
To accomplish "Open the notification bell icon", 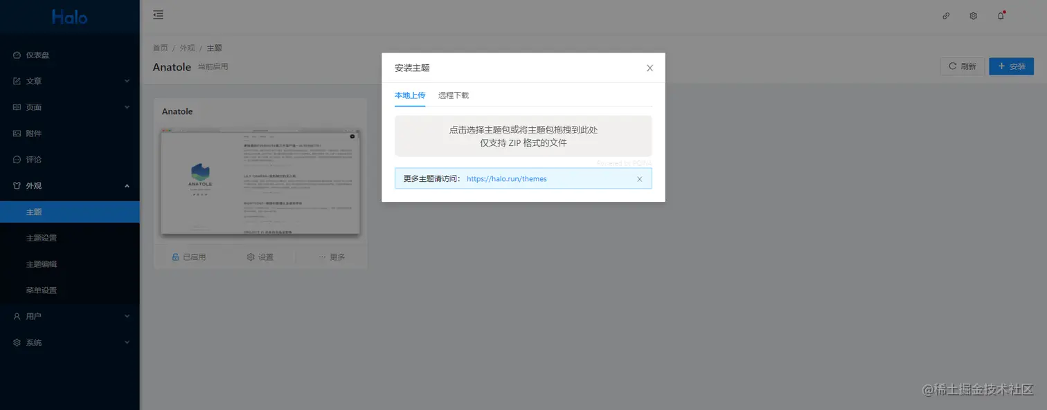I will (x=1001, y=16).
